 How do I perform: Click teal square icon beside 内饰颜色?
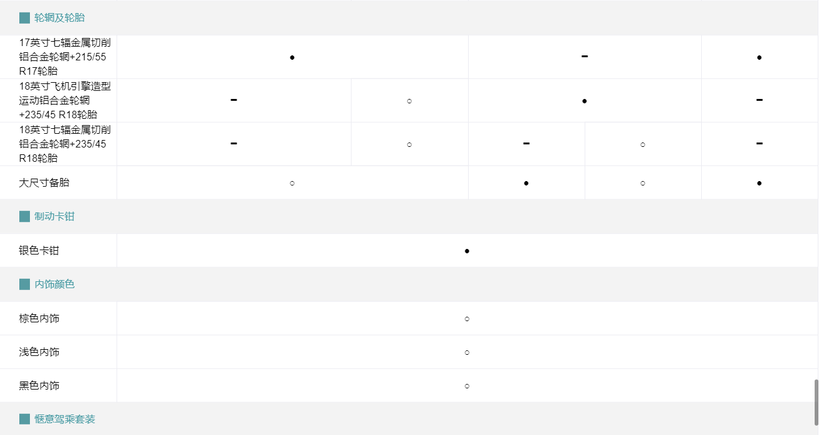pos(24,284)
